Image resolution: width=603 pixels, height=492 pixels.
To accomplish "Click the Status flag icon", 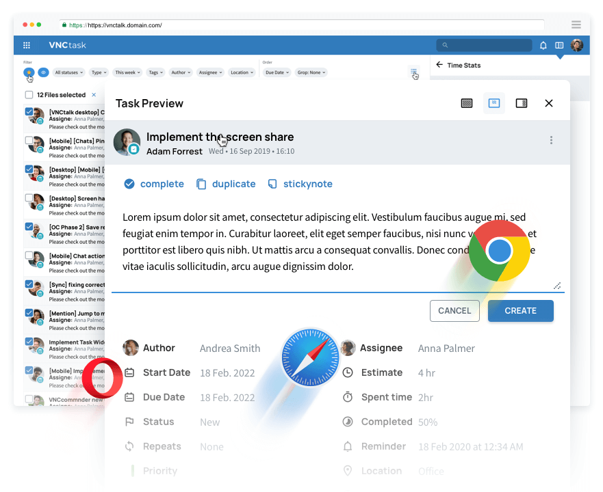I will pyautogui.click(x=129, y=422).
